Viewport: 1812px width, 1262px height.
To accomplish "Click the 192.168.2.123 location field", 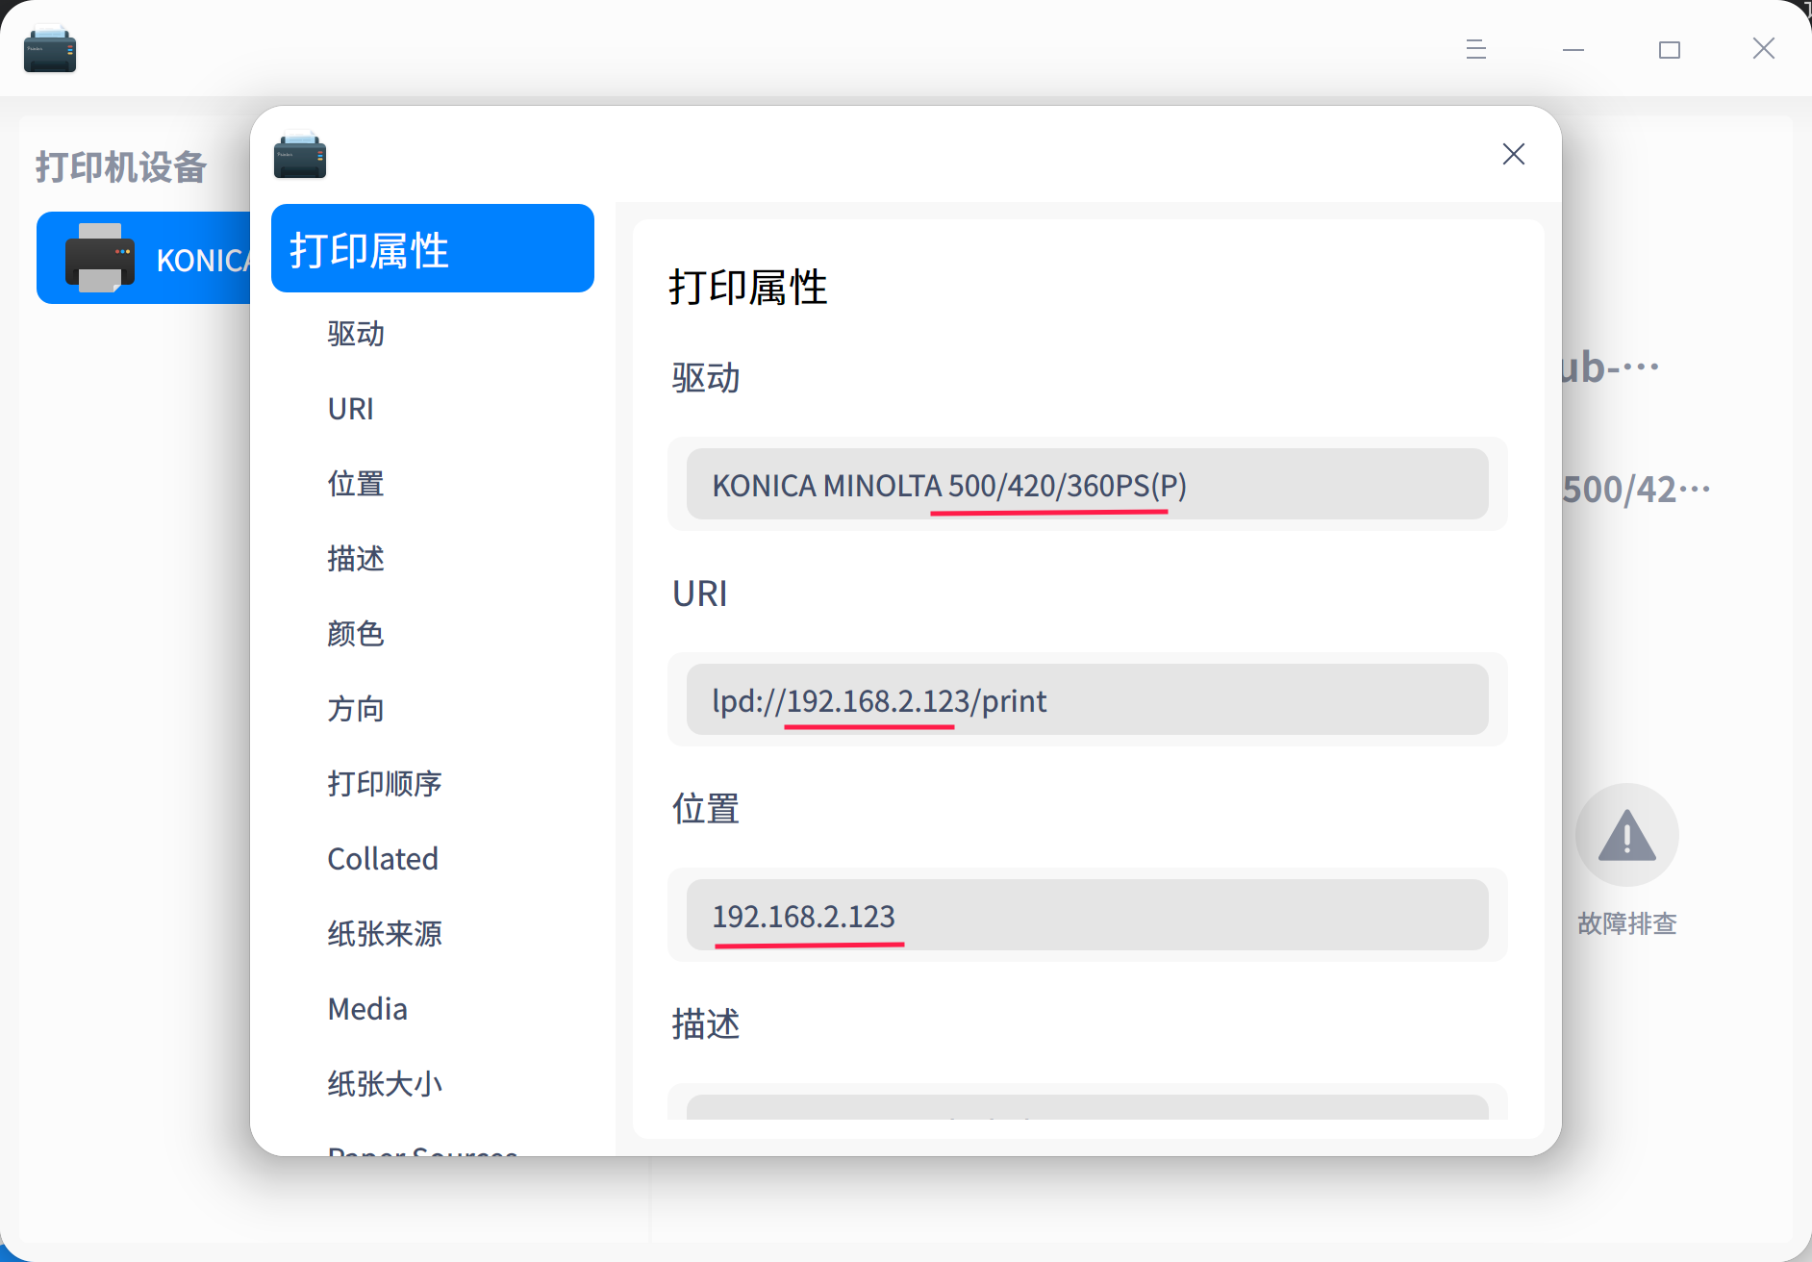I will tap(1088, 915).
